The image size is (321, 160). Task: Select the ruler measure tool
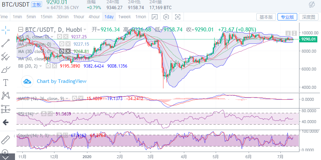point(5,140)
